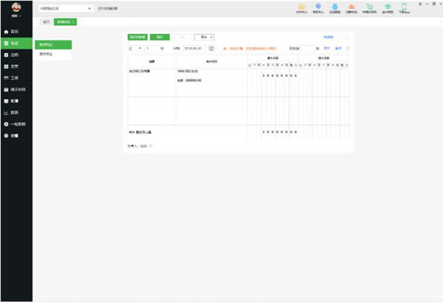The height and width of the screenshot is (302, 443).
Task: Click the blue link at card top right
Action: [329, 37]
